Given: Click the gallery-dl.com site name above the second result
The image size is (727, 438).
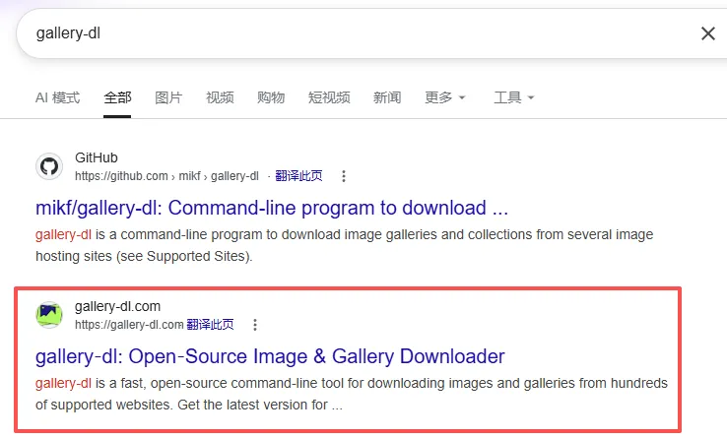Looking at the screenshot, I should [118, 306].
